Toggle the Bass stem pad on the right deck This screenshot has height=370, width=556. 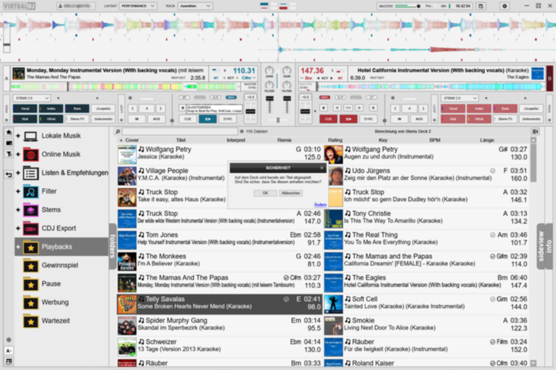505,109
